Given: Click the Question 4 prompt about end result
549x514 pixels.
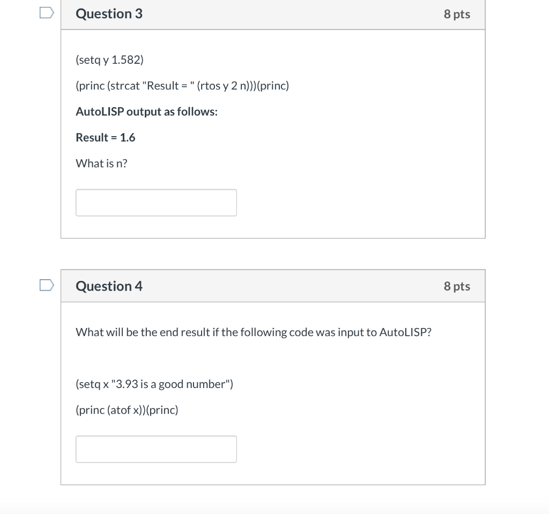Looking at the screenshot, I should pyautogui.click(x=254, y=332).
